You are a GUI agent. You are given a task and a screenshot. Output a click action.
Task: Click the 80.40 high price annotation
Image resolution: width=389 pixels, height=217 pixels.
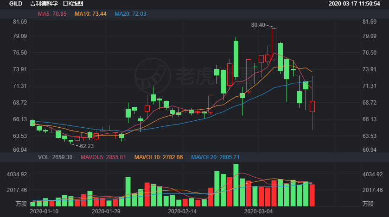point(258,25)
